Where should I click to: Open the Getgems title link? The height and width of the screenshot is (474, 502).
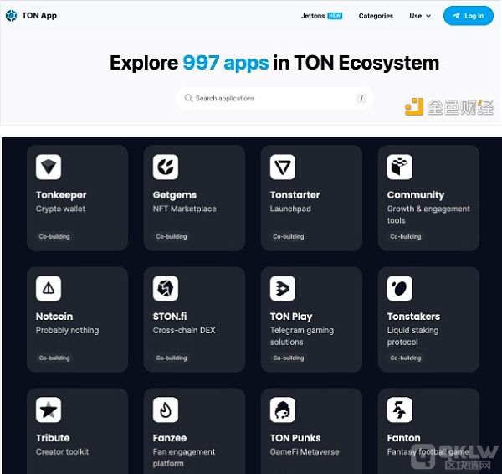point(175,195)
